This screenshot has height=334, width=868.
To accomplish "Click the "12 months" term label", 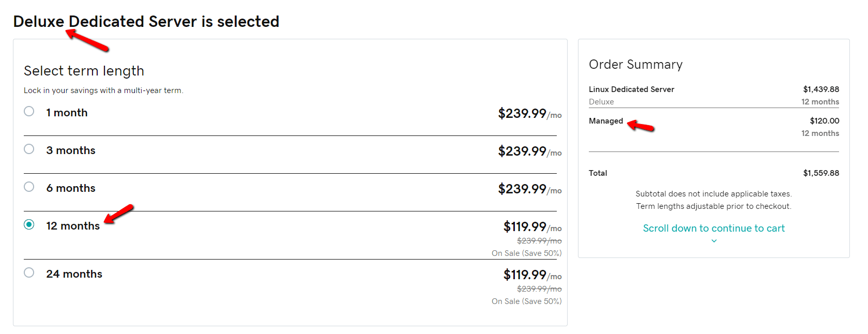I will pyautogui.click(x=73, y=226).
